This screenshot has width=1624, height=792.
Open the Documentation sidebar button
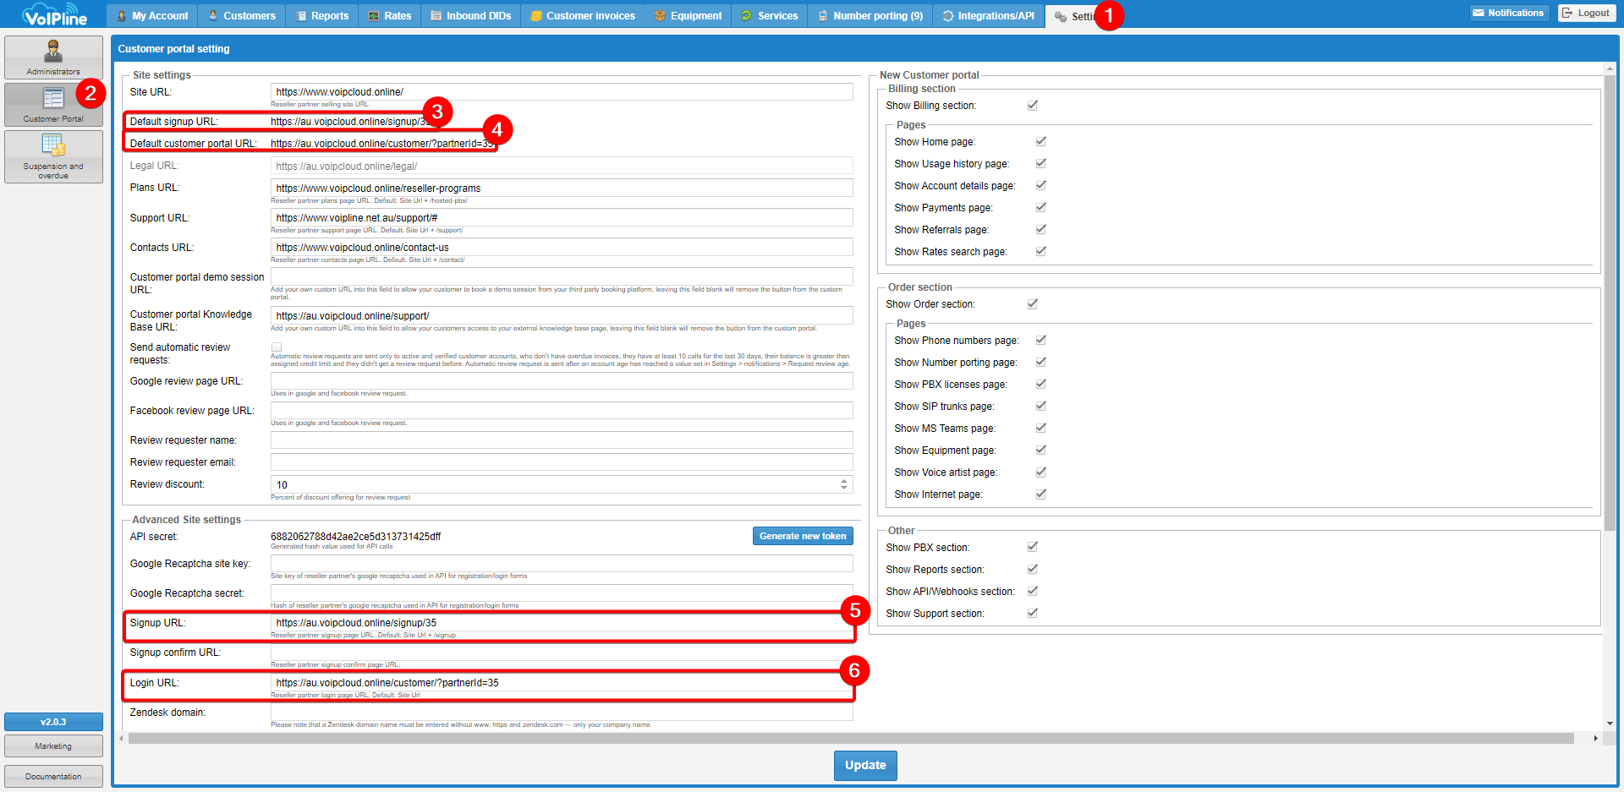(x=53, y=776)
